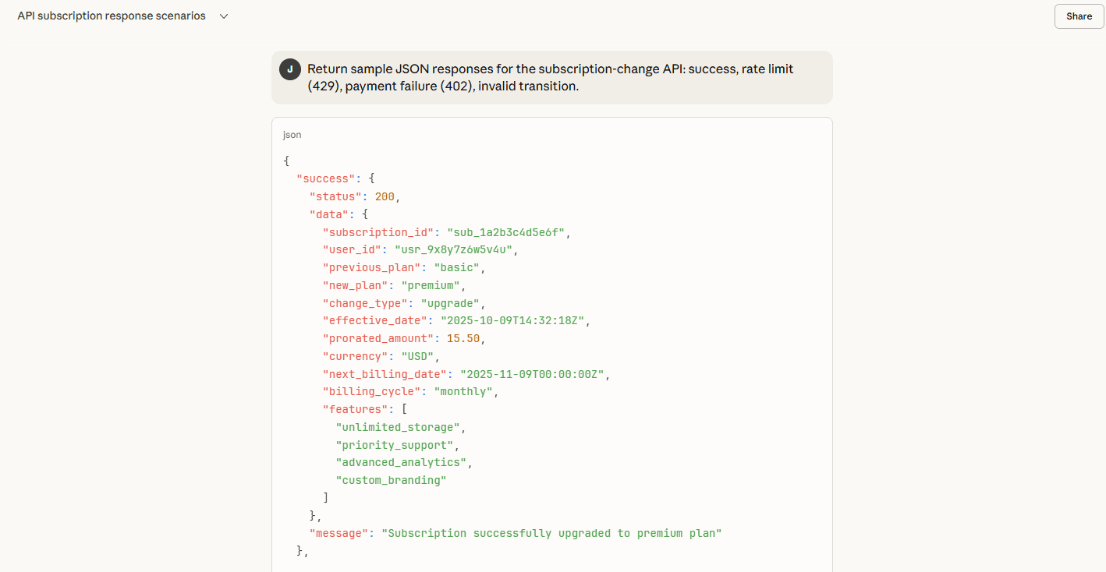Image resolution: width=1106 pixels, height=572 pixels.
Task: Click the J user avatar icon
Action: (x=289, y=69)
